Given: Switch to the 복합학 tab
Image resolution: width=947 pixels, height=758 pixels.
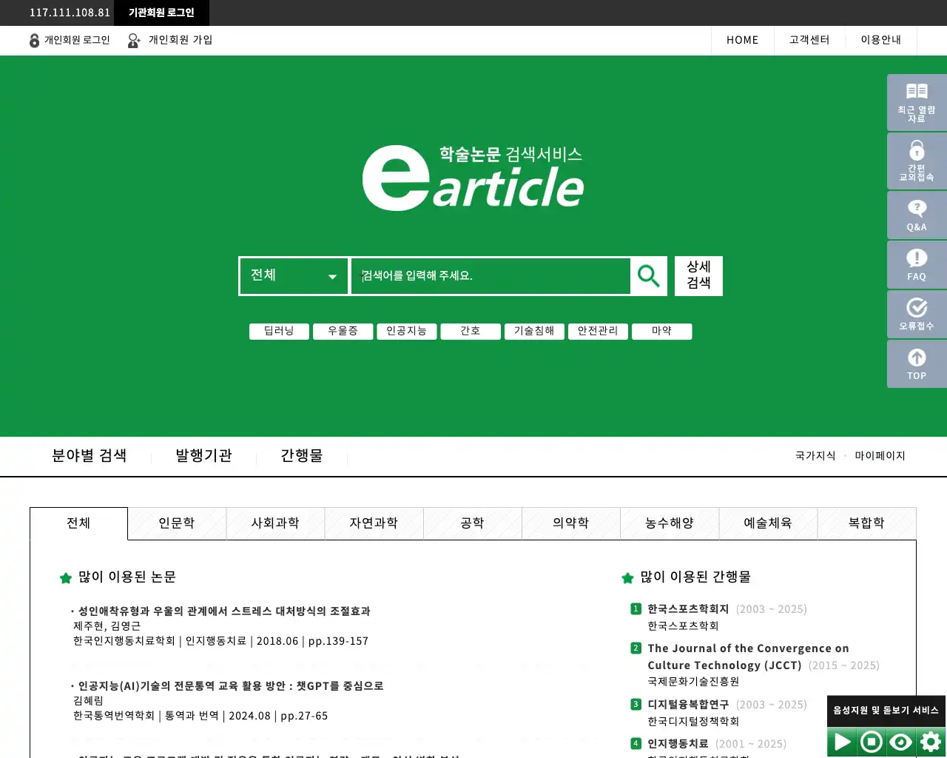Looking at the screenshot, I should point(866,523).
